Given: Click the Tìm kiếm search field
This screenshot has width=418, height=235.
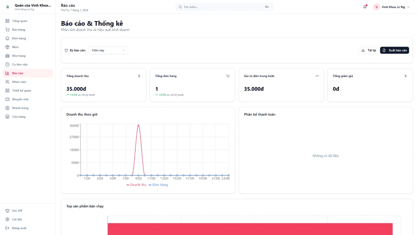Looking at the screenshot, I should coord(224,7).
